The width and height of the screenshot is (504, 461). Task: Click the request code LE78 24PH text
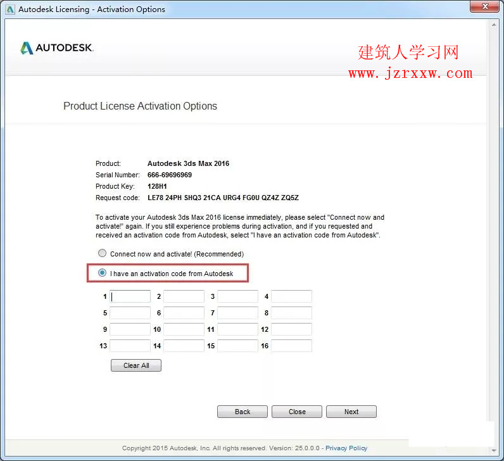click(223, 198)
